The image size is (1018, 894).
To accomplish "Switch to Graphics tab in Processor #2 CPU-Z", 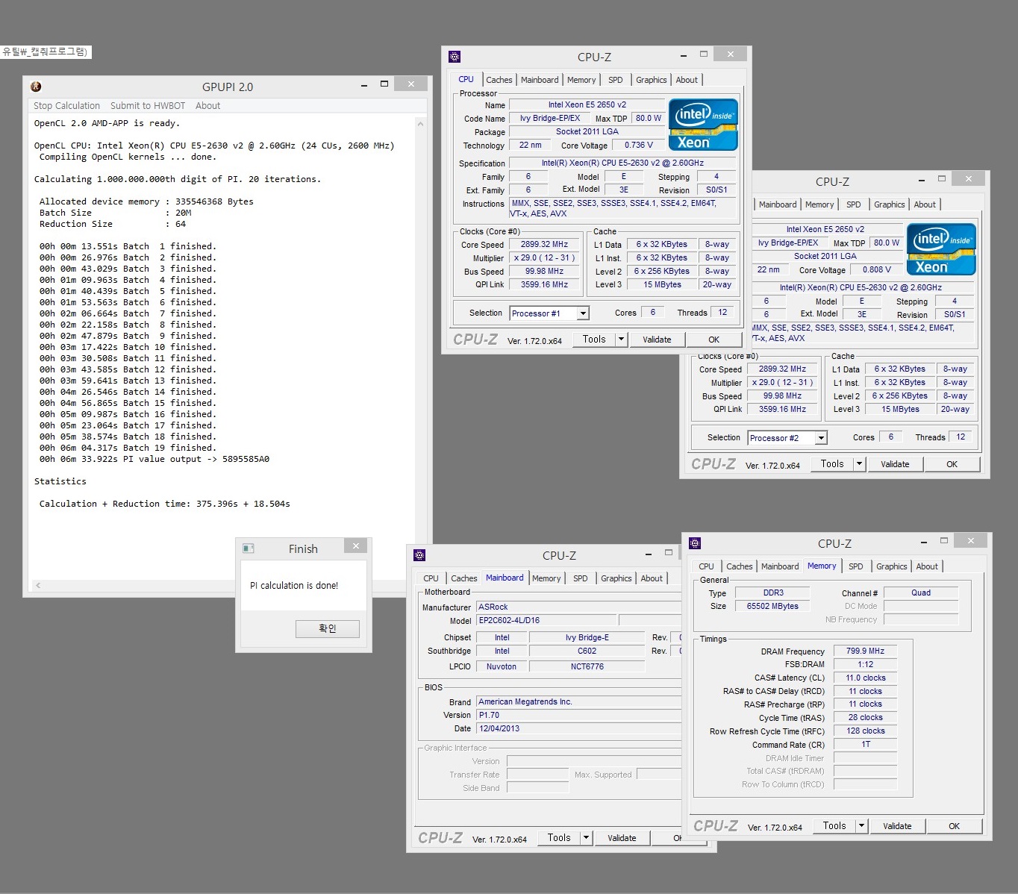I will [x=890, y=204].
